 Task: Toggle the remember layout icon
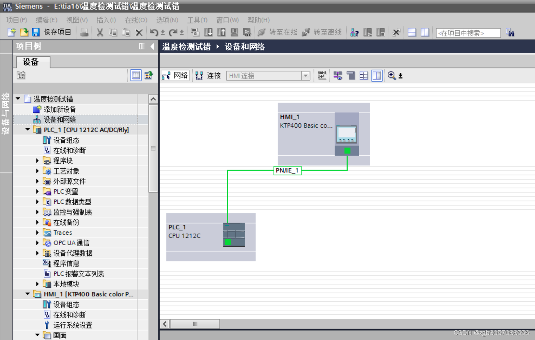[377, 75]
